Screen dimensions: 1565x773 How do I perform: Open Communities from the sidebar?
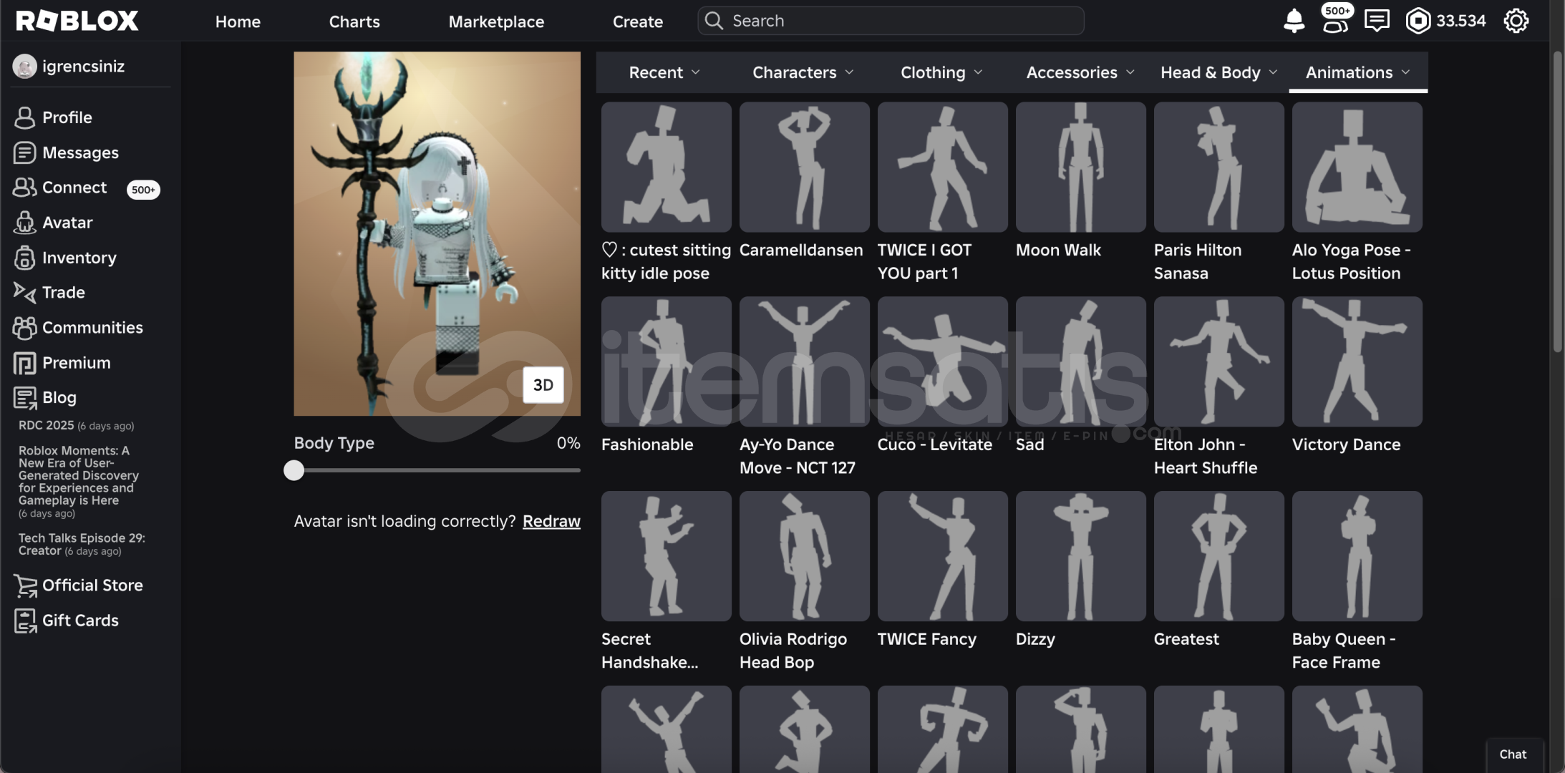(x=92, y=328)
